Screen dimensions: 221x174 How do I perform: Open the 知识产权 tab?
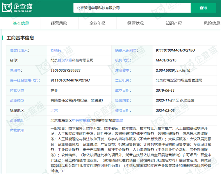(174, 23)
